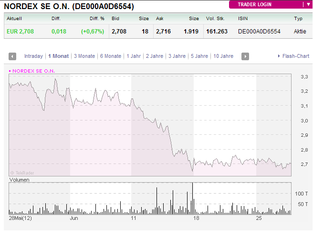Click the Diff. value 0,018
The image size is (313, 240).
tap(59, 32)
